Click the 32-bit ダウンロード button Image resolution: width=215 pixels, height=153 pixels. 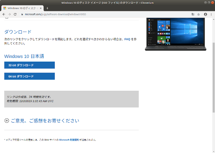pos(30,65)
